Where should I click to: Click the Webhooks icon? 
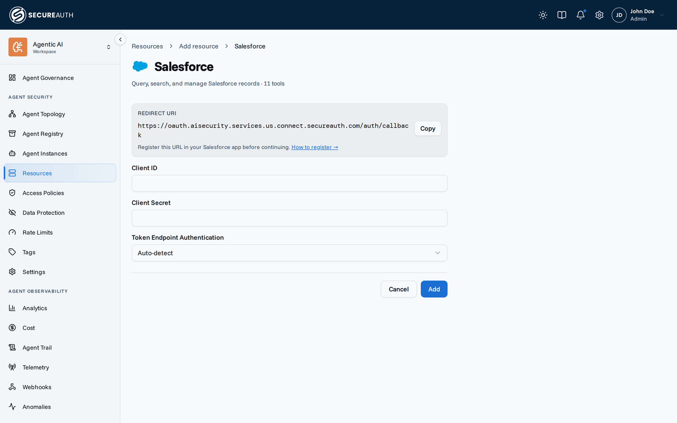point(12,387)
